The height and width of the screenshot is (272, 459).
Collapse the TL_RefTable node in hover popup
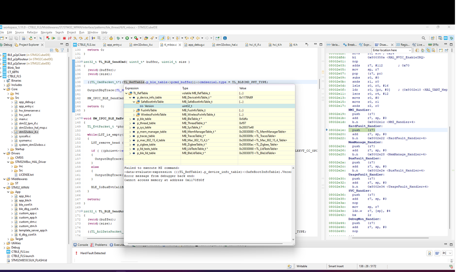[126, 93]
